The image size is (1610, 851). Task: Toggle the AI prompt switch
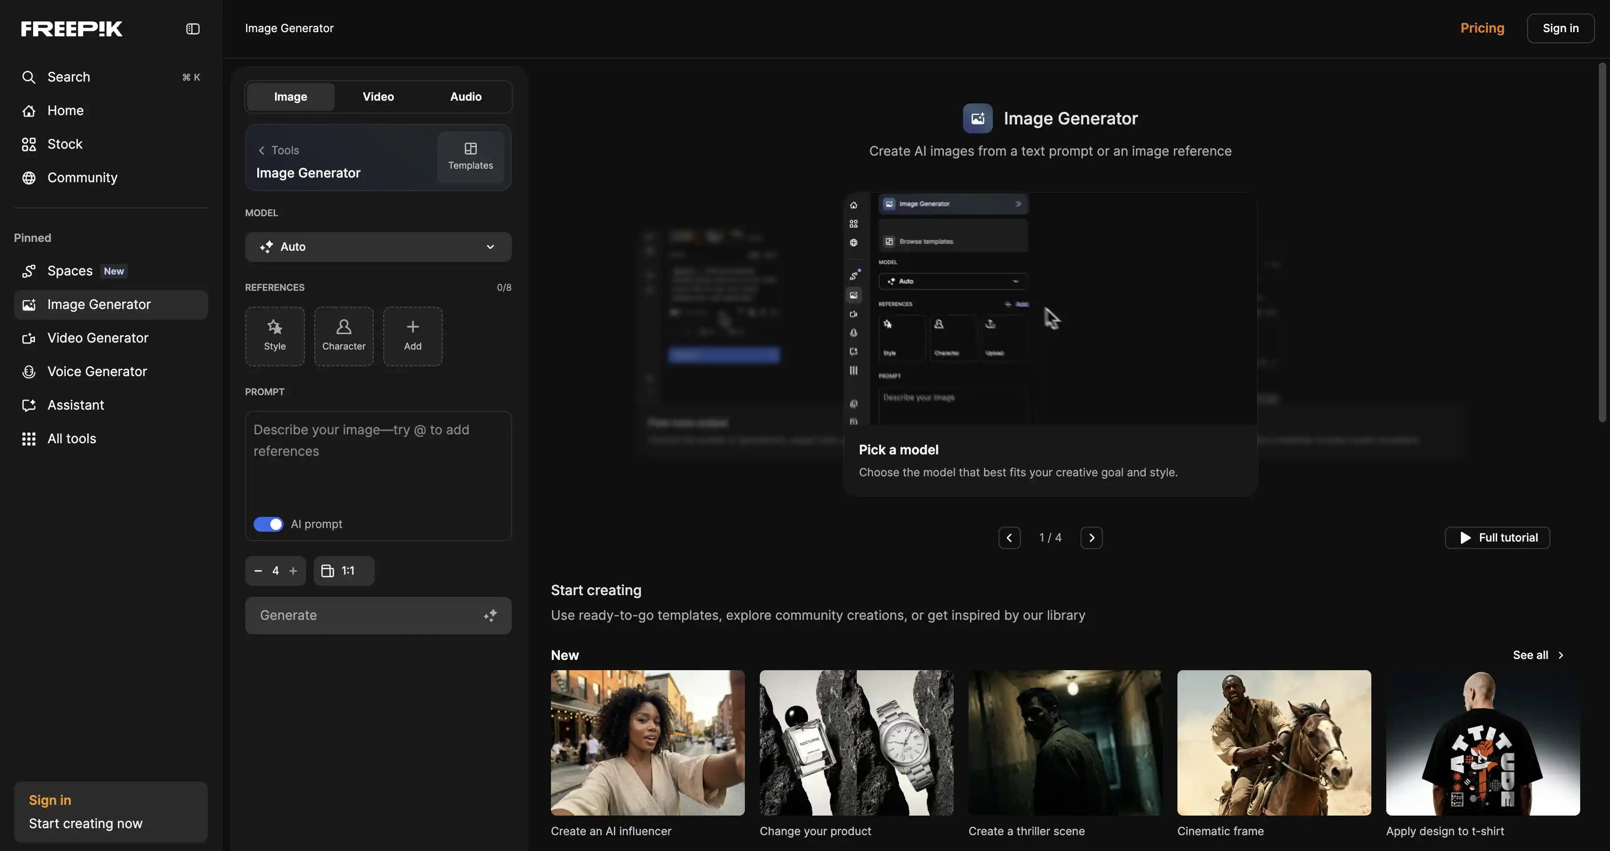click(x=268, y=524)
